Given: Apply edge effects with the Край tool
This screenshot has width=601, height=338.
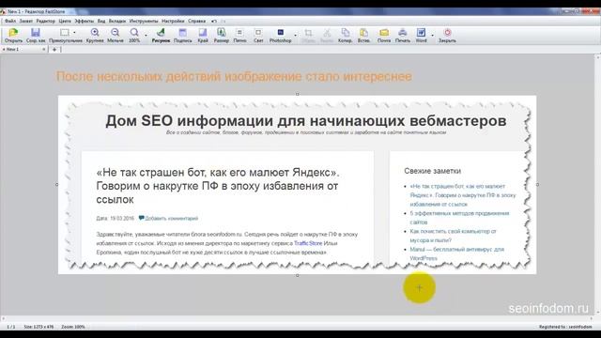Looking at the screenshot, I should click(203, 36).
